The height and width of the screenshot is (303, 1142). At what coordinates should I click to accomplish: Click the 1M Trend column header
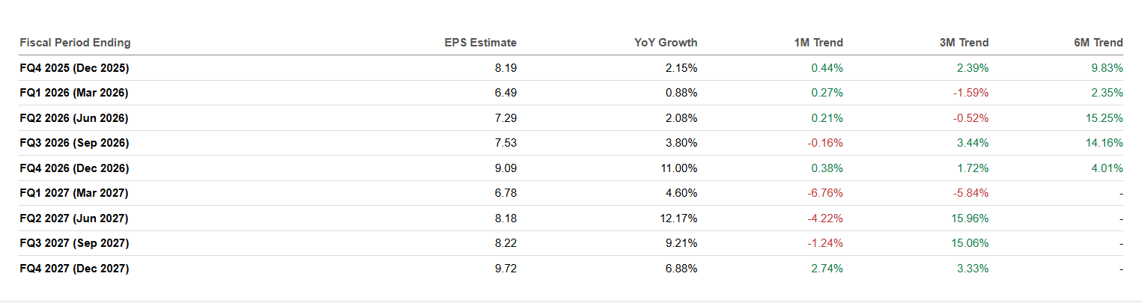tap(818, 43)
